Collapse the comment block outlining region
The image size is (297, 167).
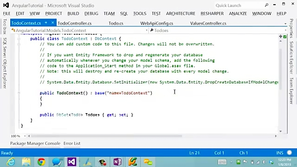coord(19,44)
